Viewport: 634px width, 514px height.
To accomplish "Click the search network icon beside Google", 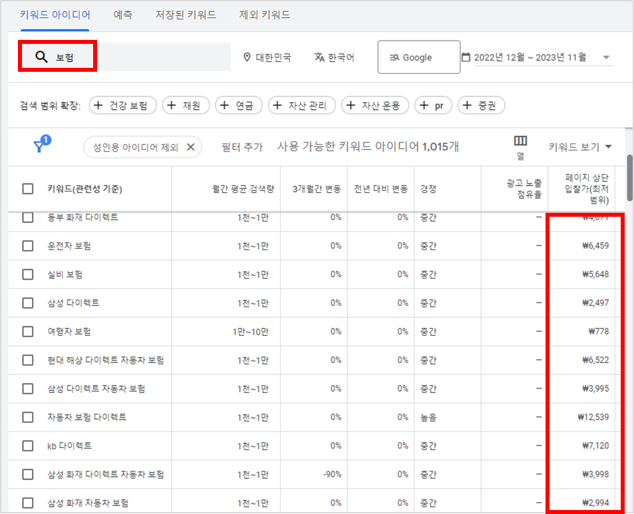I will click(x=395, y=57).
